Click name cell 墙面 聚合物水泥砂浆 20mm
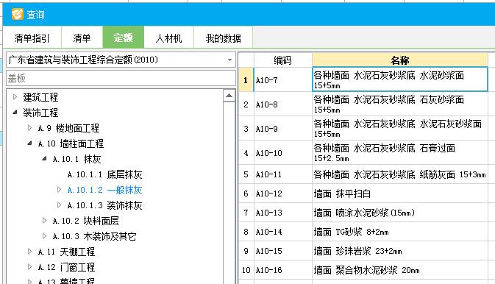This screenshot has width=495, height=284. click(x=400, y=270)
